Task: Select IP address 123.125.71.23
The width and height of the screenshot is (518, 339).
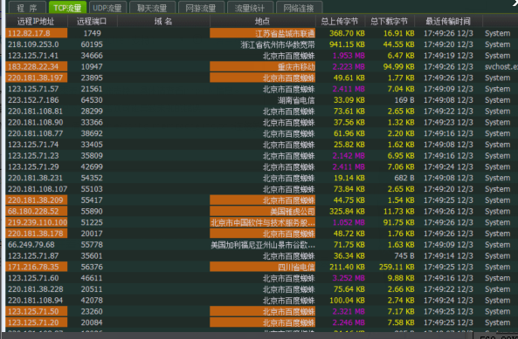Action: tap(33, 156)
